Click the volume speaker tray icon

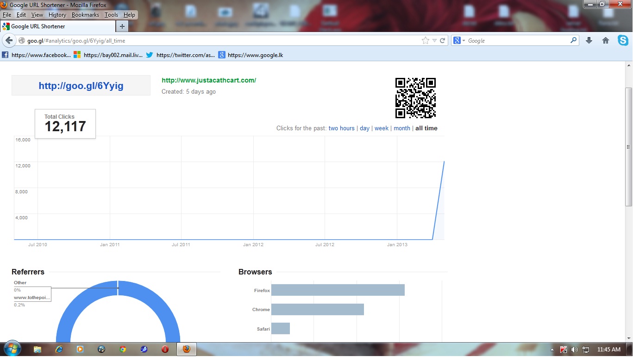575,350
